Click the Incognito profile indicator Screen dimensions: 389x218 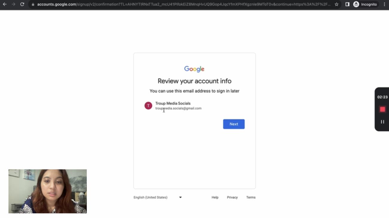click(365, 4)
